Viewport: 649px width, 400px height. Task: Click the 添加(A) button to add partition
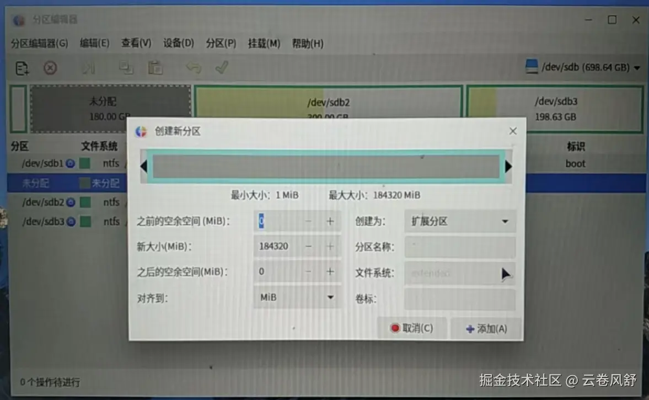tap(486, 328)
